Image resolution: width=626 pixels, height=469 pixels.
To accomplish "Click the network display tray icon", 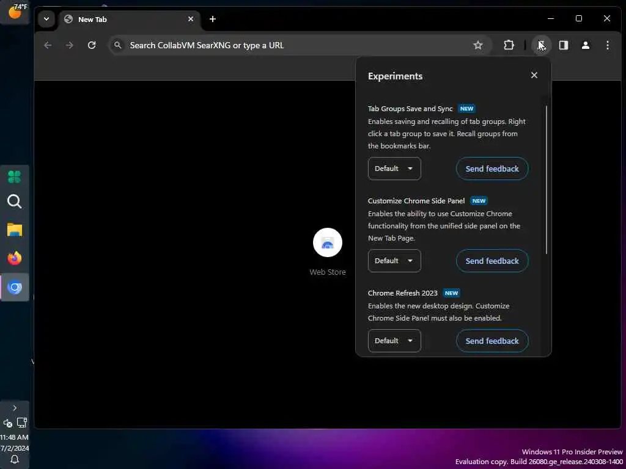I will (22, 423).
